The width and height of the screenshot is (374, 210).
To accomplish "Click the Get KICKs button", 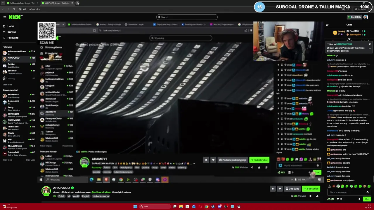I will coord(354,17).
